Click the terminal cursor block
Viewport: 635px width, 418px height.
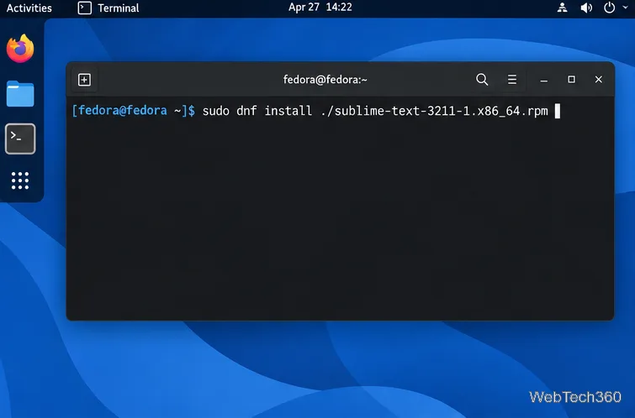coord(558,111)
